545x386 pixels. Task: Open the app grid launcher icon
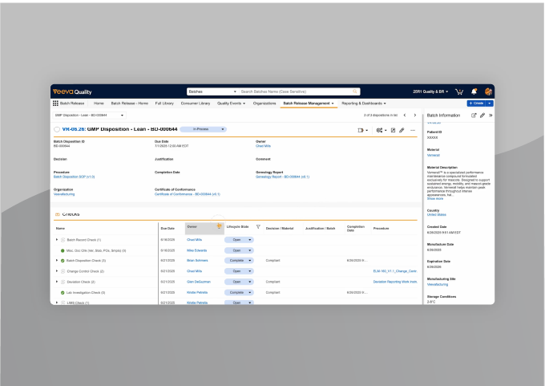coord(55,103)
